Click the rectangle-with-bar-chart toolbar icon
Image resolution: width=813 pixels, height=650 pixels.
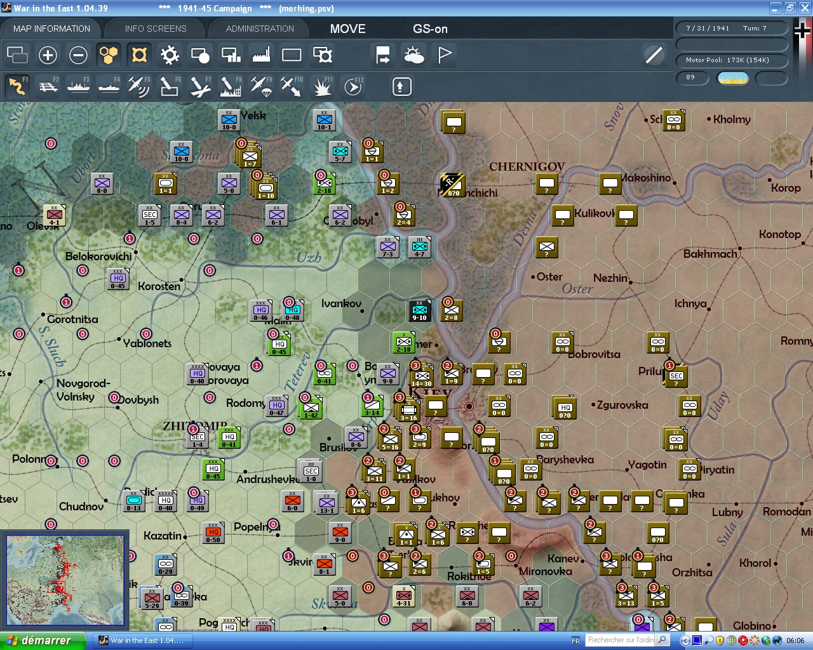point(231,55)
